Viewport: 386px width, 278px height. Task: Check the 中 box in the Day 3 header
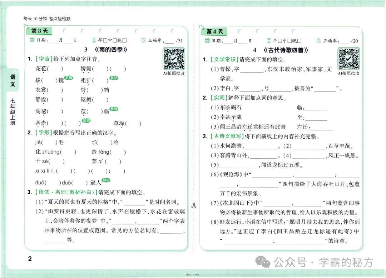click(115, 40)
